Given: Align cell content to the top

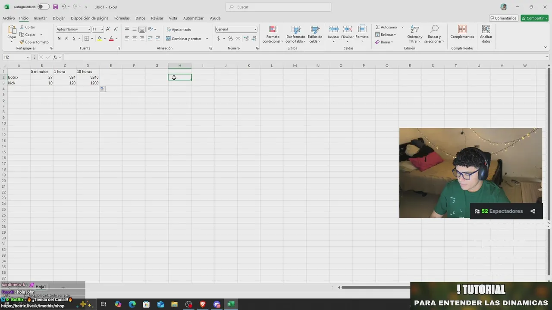Looking at the screenshot, I should 127,29.
